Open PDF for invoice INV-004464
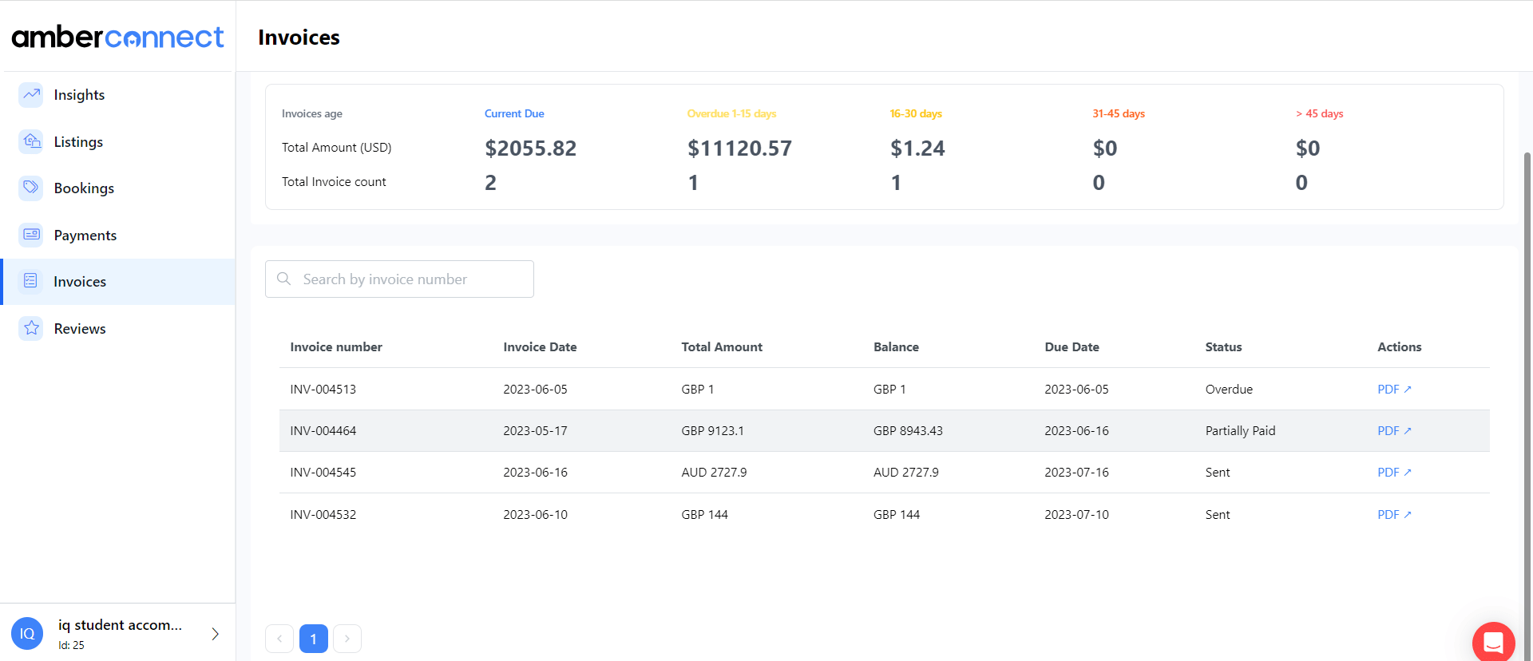This screenshot has height=661, width=1533. 1393,431
